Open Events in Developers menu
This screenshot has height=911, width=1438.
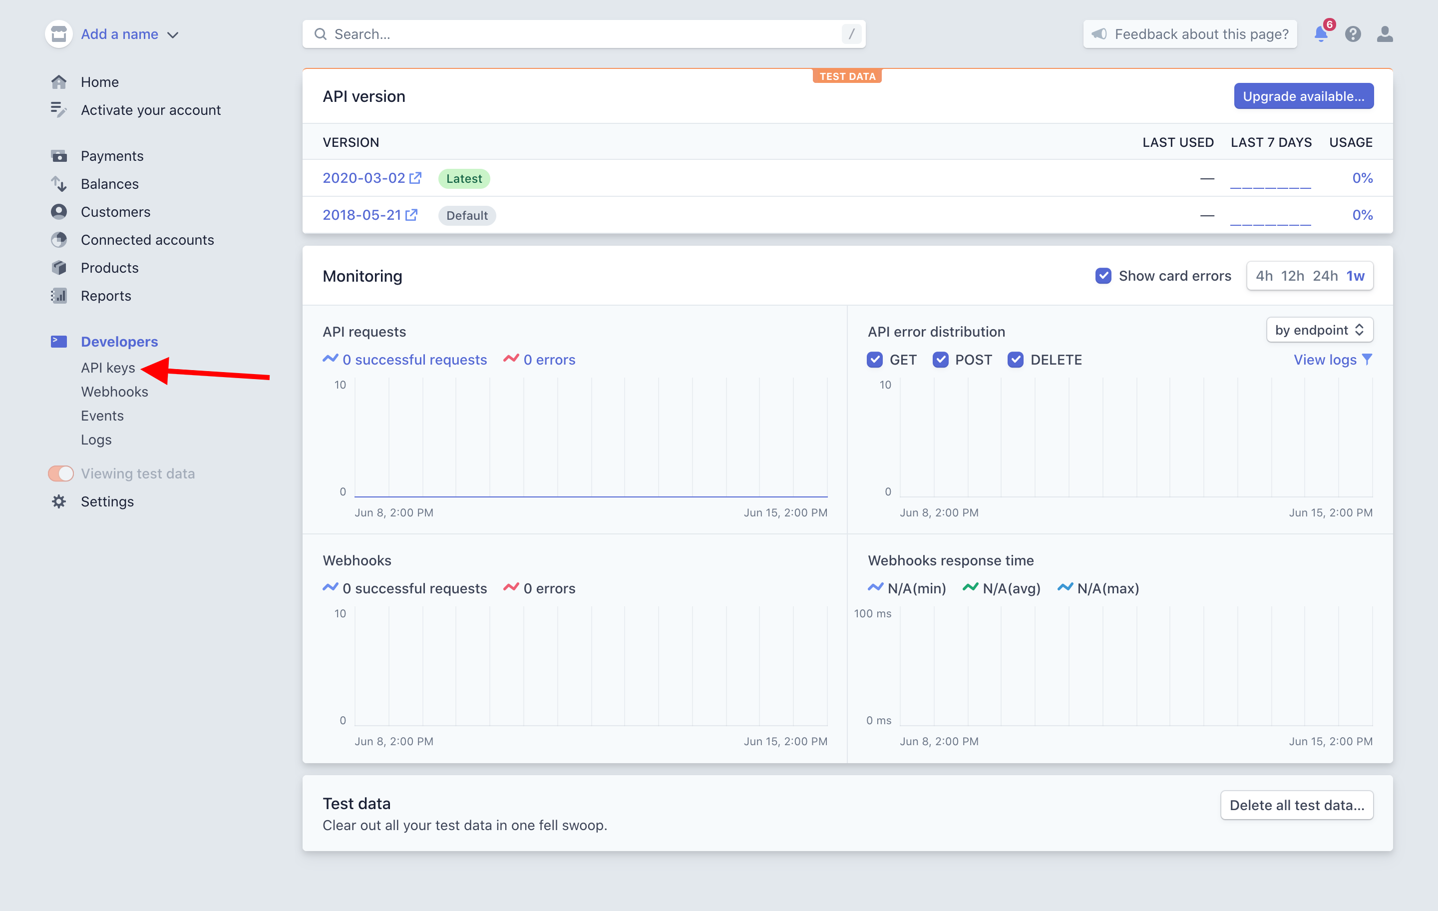[102, 416]
